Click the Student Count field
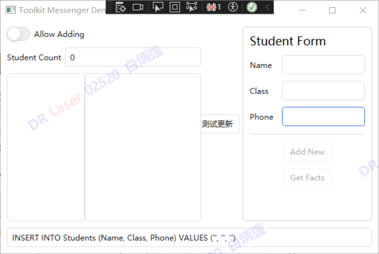 [x=133, y=57]
